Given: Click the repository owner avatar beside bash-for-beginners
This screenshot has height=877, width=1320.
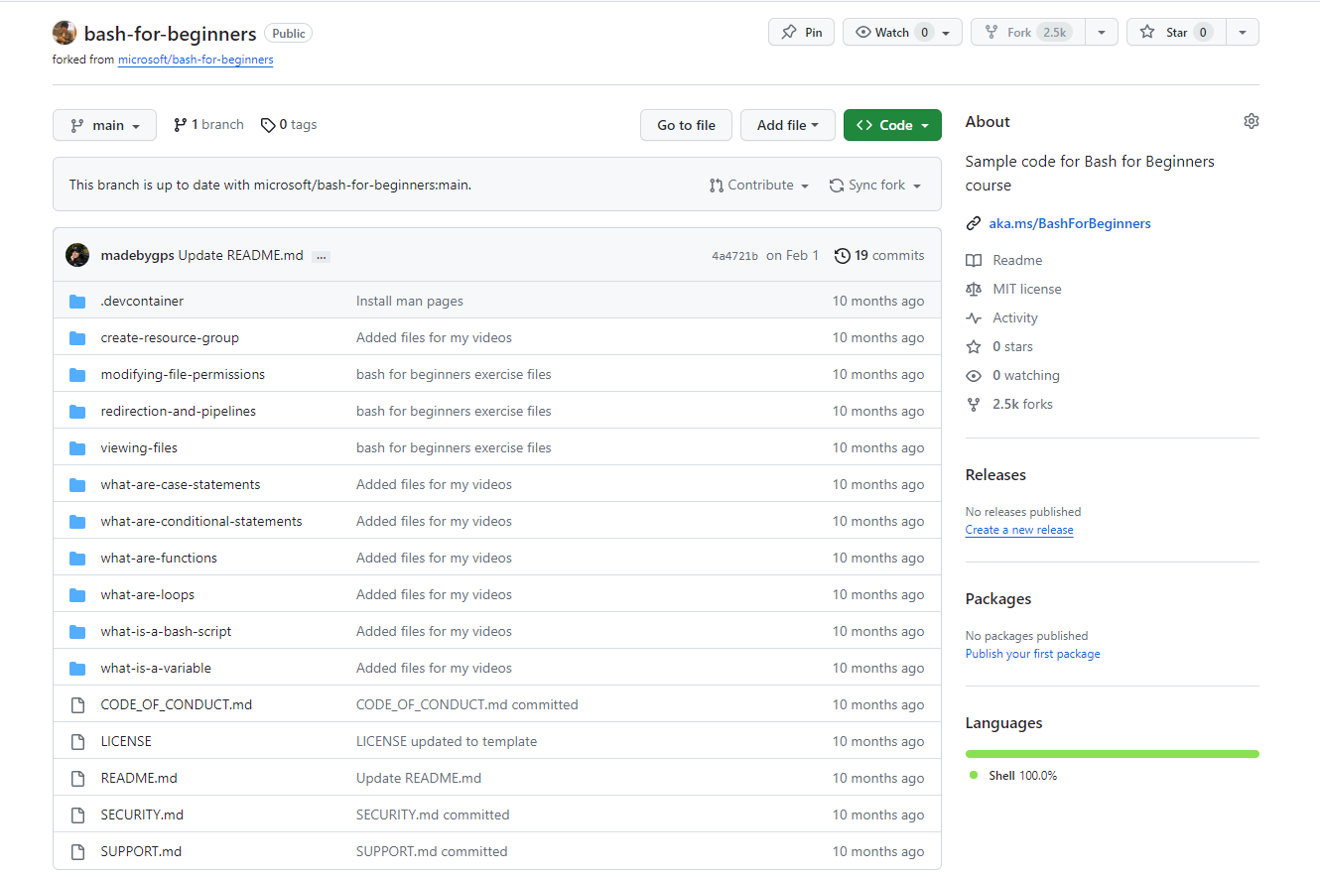Looking at the screenshot, I should (65, 33).
